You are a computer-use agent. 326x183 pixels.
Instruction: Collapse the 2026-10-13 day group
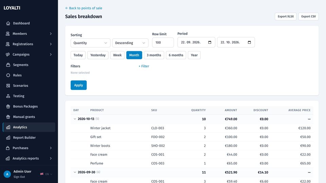point(75,119)
